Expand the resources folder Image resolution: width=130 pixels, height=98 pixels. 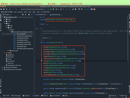click(8, 50)
